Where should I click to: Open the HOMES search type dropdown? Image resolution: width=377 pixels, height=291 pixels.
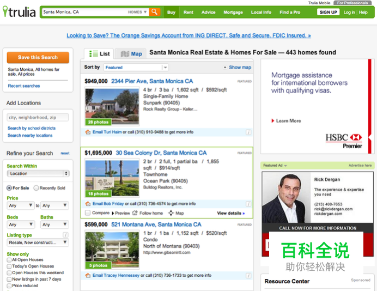pos(137,12)
